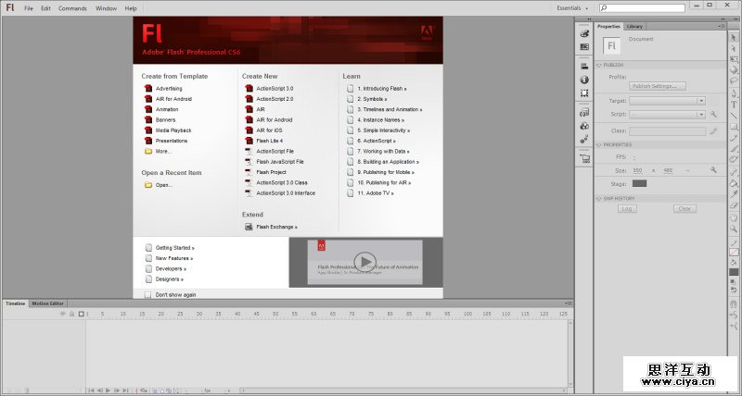This screenshot has height=396, width=742.
Task: Open the Commands menu
Action: coord(72,7)
